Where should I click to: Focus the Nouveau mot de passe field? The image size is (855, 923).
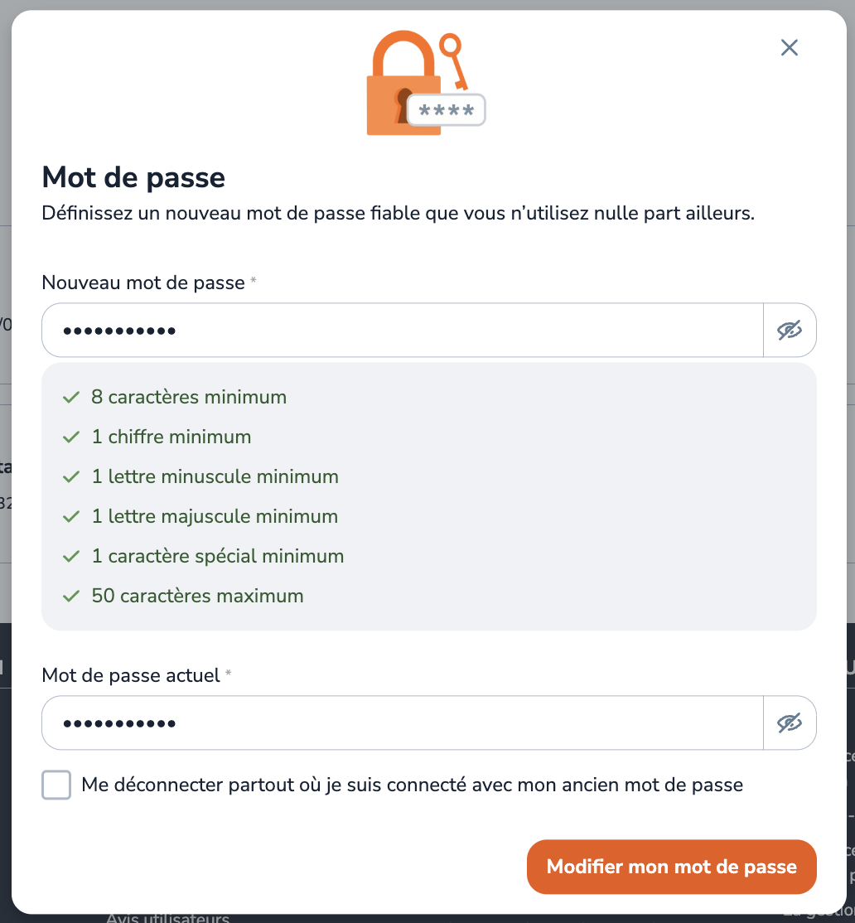[x=403, y=331]
